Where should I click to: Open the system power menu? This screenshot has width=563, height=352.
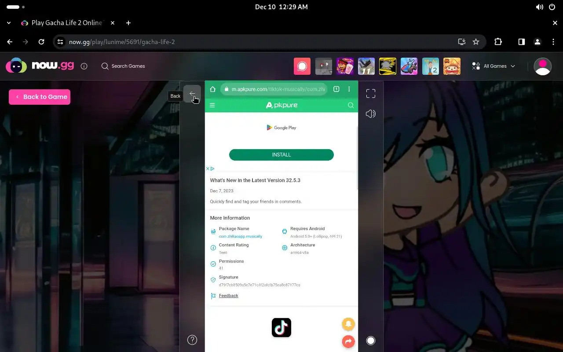click(552, 7)
